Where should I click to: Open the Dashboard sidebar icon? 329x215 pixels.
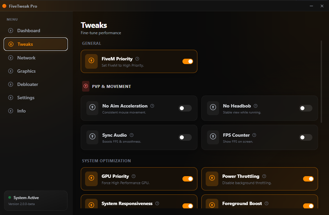point(10,31)
